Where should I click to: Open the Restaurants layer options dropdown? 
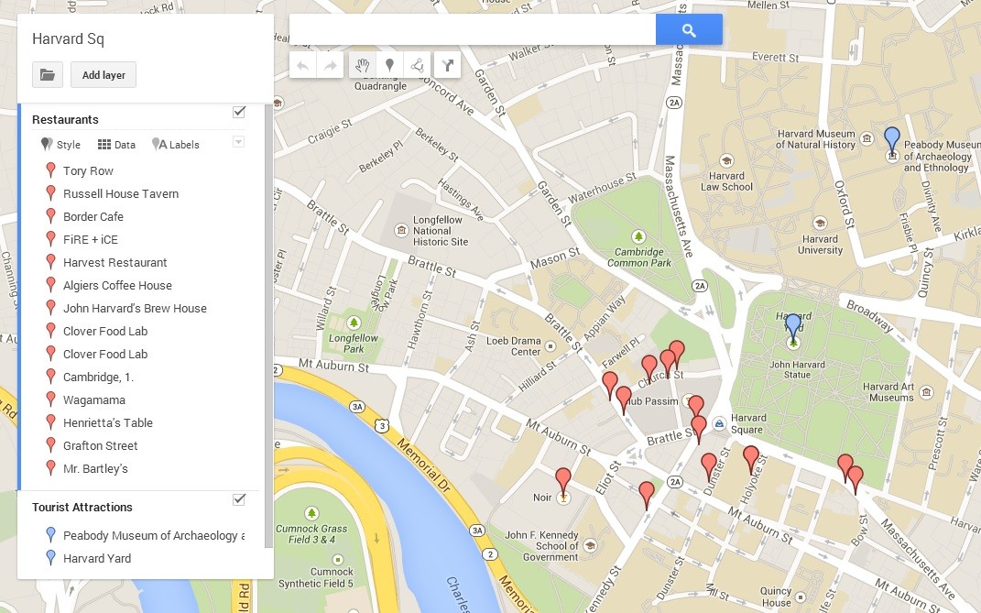[x=239, y=142]
